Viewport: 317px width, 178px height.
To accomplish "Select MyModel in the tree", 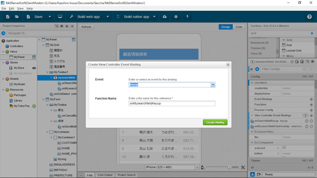I will click(x=19, y=85).
